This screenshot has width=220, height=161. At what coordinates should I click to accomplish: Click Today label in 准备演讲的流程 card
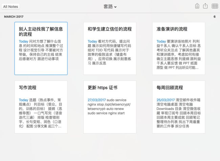pyautogui.click(x=161, y=42)
